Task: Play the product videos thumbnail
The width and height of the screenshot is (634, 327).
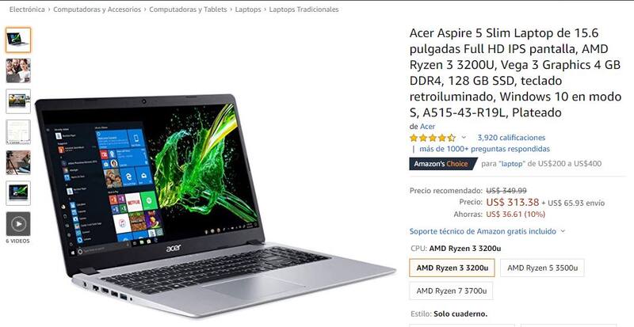Action: (18, 223)
